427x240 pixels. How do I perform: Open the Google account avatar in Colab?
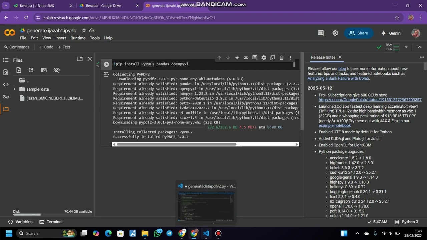[416, 33]
